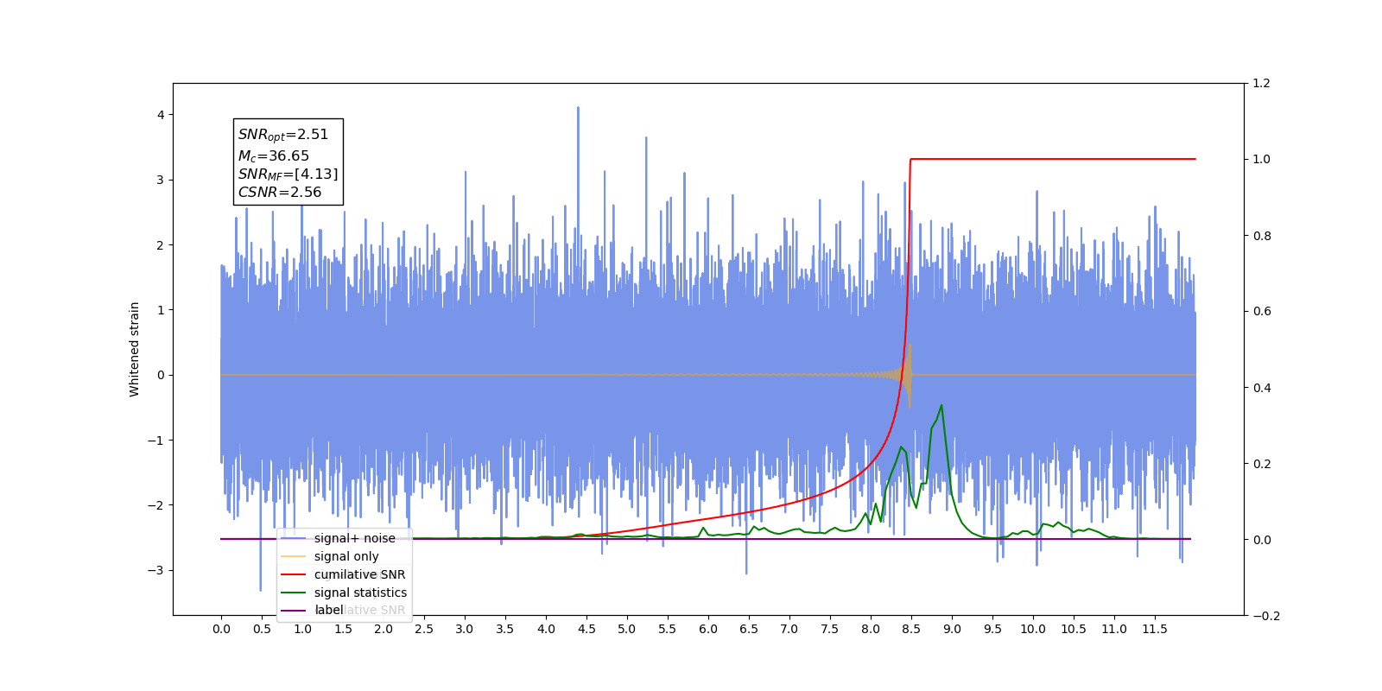Click the x-axis tick label 3.5
This screenshot has width=1382, height=691.
point(505,629)
